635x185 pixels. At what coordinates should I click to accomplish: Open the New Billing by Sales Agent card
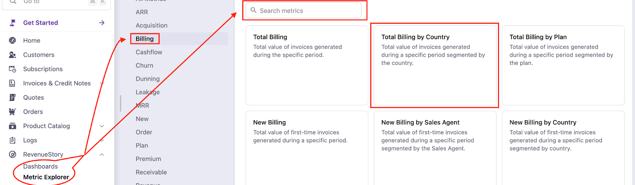click(435, 146)
